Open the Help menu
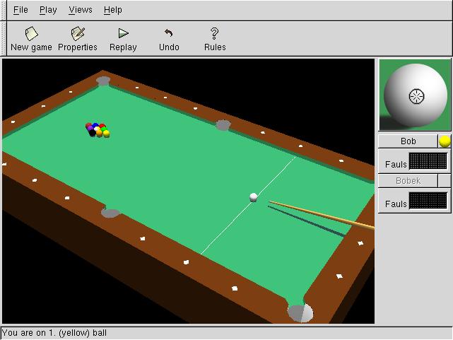The height and width of the screenshot is (340, 453). pos(112,10)
